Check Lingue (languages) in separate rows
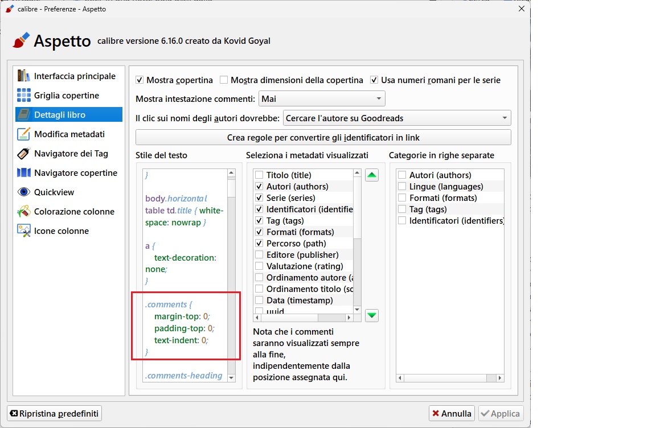 (402, 187)
